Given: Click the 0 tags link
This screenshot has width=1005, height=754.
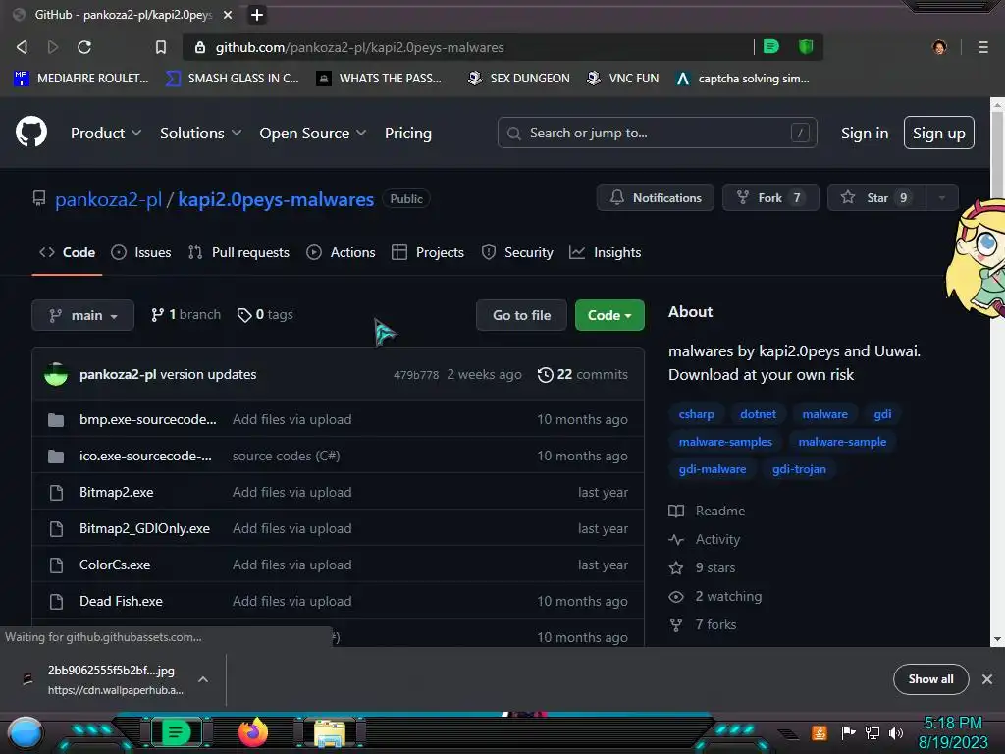Looking at the screenshot, I should (x=265, y=315).
